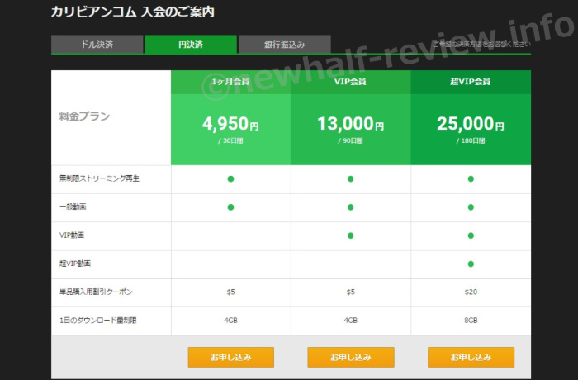Screen dimensions: 578x380
Task: Click ストリーミング再生 green dot under VIP会員
Action: click(x=351, y=179)
